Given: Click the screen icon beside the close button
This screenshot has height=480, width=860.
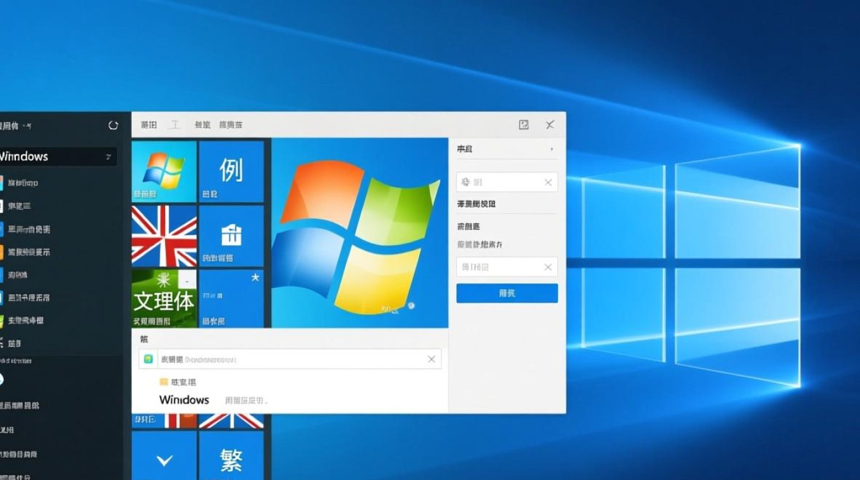Looking at the screenshot, I should tap(525, 125).
